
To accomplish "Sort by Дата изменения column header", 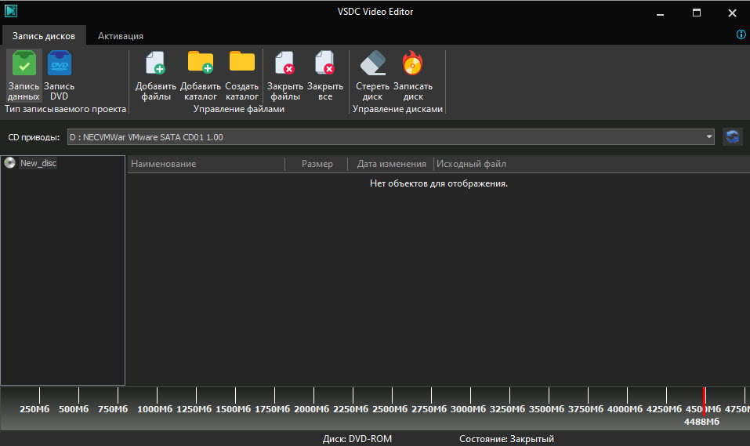I will coord(391,164).
